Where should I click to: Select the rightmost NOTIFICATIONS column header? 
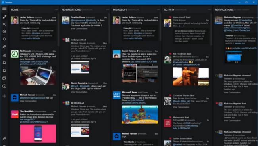[224, 10]
